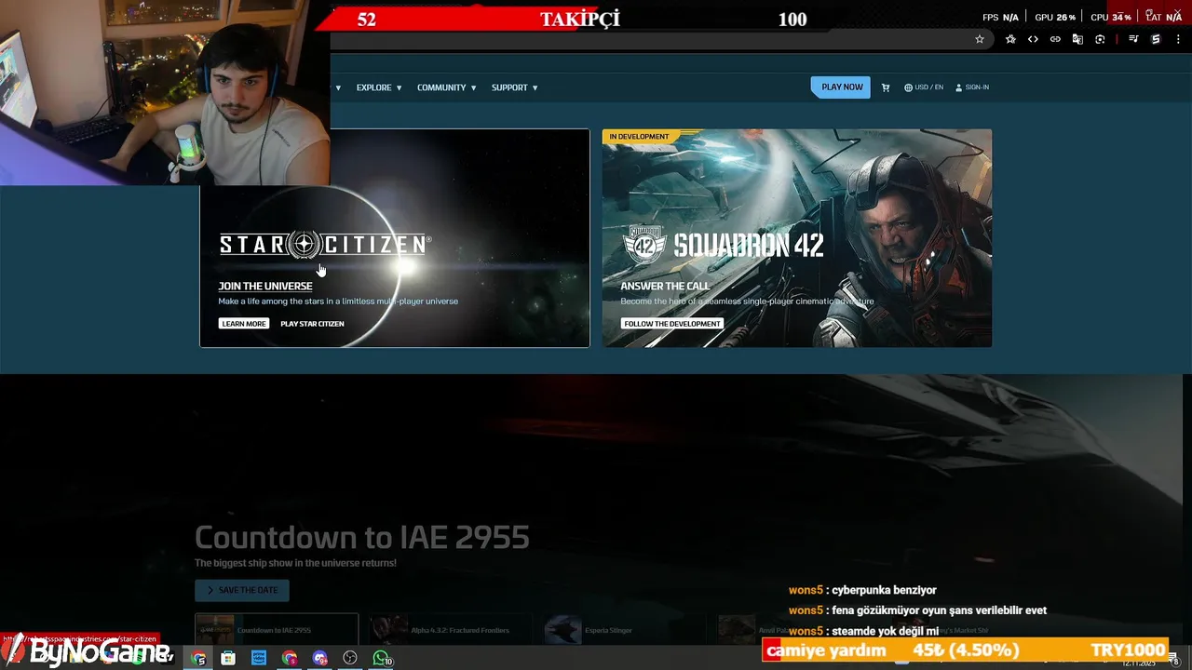Click the user icon beside SIGN-IN
This screenshot has height=670, width=1192.
[x=959, y=87]
